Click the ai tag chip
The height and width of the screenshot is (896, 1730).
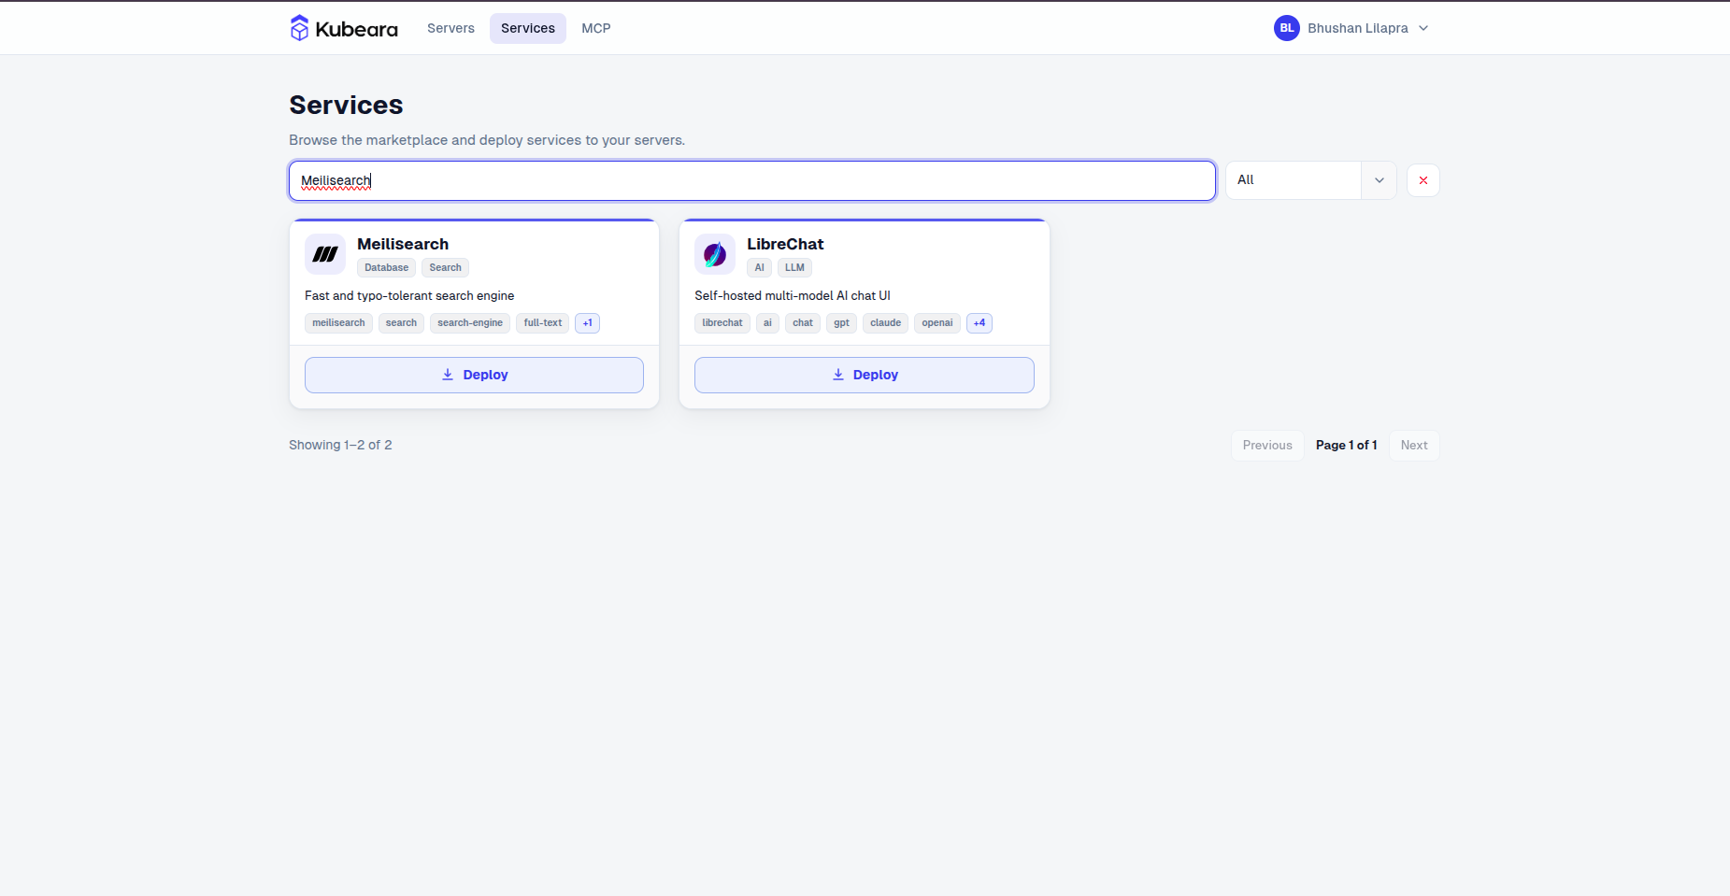coord(767,323)
